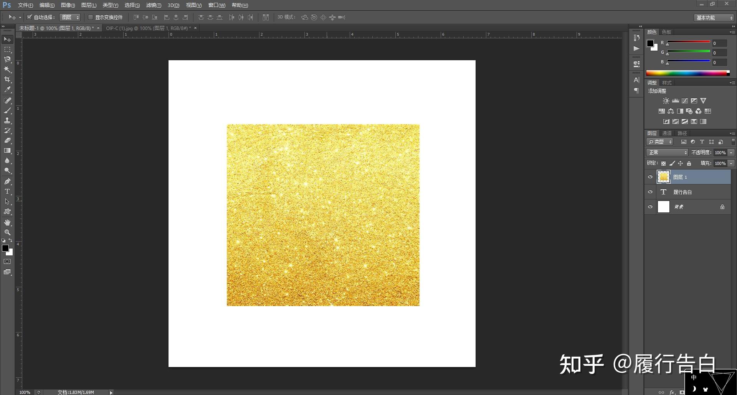Viewport: 737px width, 395px height.
Task: Open the 文件 menu
Action: pyautogui.click(x=25, y=5)
